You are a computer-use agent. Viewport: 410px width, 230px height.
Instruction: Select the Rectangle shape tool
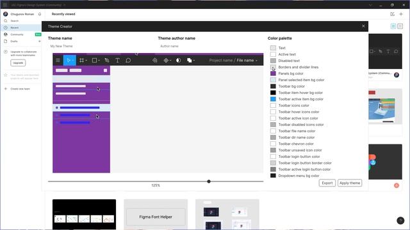point(94,61)
